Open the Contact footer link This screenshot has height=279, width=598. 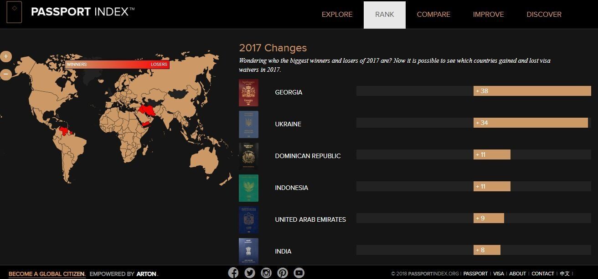543,274
